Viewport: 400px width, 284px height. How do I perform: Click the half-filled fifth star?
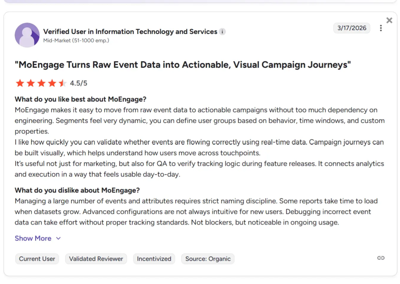click(x=62, y=83)
